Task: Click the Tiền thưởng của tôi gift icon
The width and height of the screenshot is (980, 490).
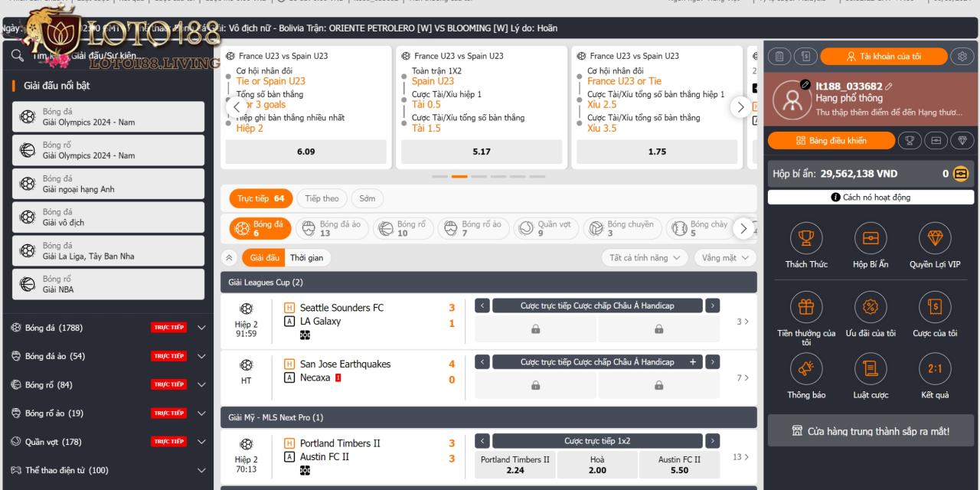Action: [806, 308]
